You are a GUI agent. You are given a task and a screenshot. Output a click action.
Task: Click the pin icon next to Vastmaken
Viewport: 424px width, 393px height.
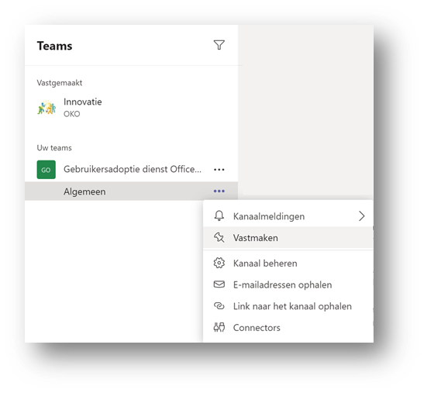(x=219, y=237)
